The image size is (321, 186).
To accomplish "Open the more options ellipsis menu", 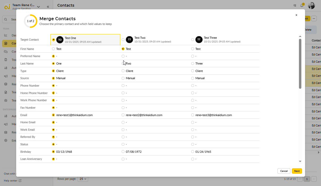I will click(314, 19).
